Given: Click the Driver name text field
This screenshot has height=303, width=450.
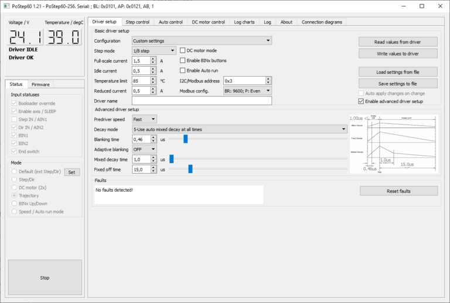Looking at the screenshot, I should point(202,101).
